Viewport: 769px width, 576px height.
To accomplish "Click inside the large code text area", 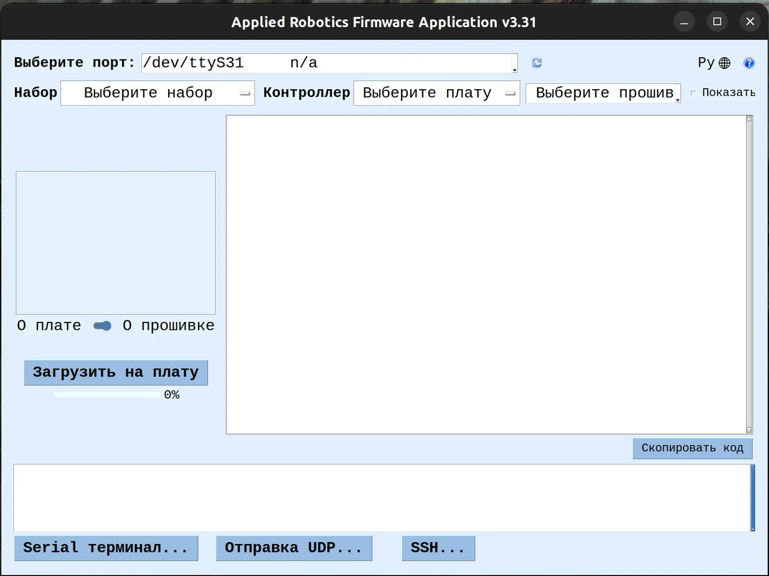I will coord(486,274).
